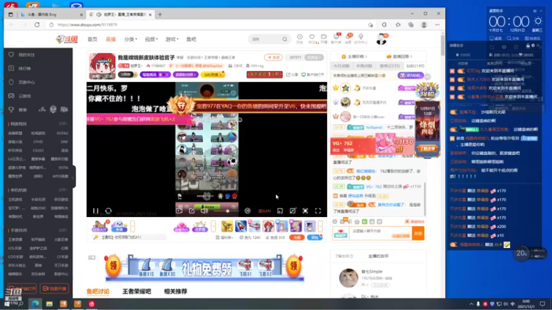The image size is (552, 310).
Task: Select the 今日贡献 ranking tab
Action: tap(341, 65)
